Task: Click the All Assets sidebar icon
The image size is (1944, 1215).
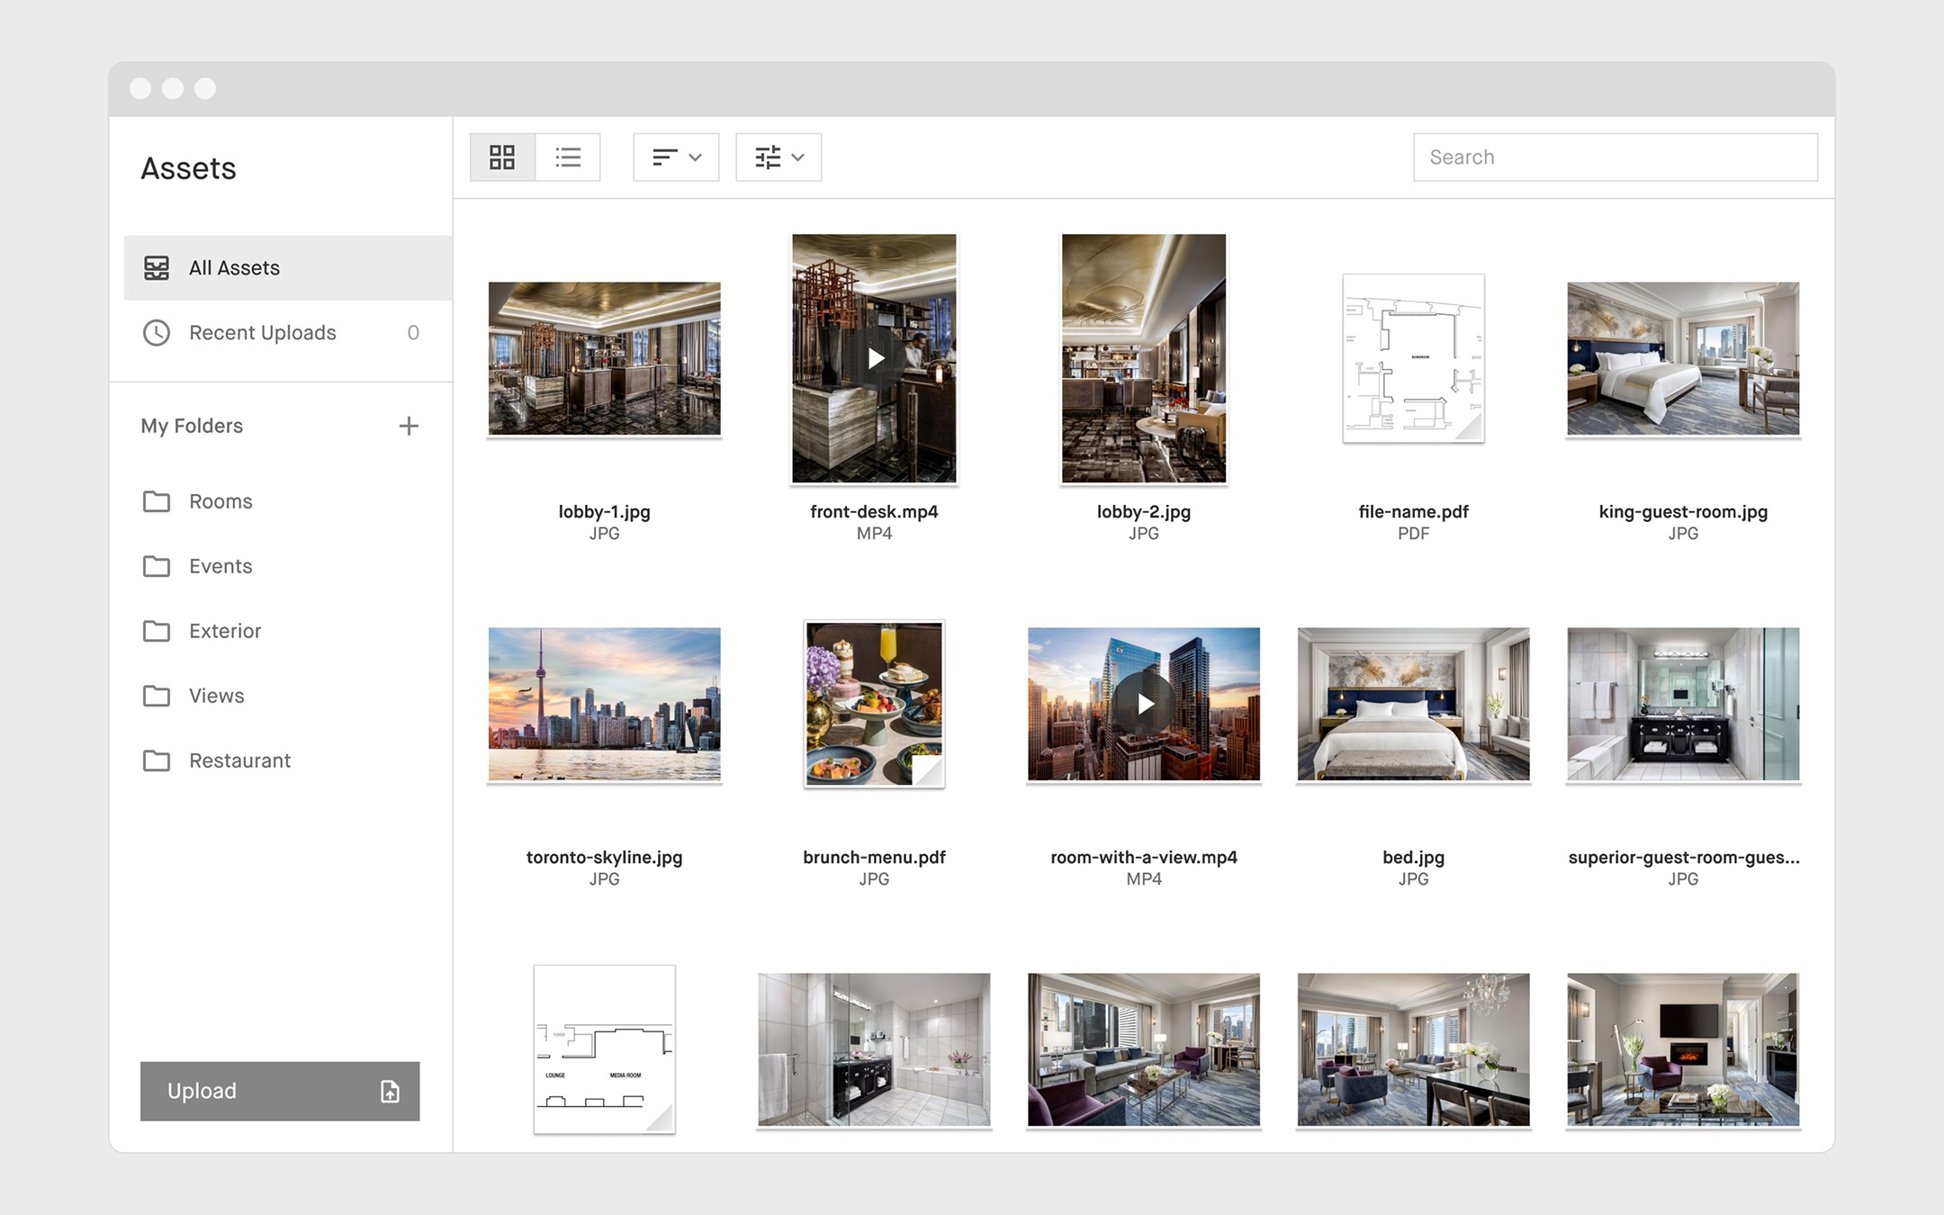Action: tap(157, 267)
